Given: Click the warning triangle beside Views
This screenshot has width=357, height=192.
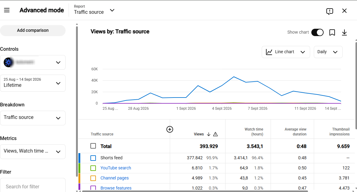Looking at the screenshot, I should 215,134.
